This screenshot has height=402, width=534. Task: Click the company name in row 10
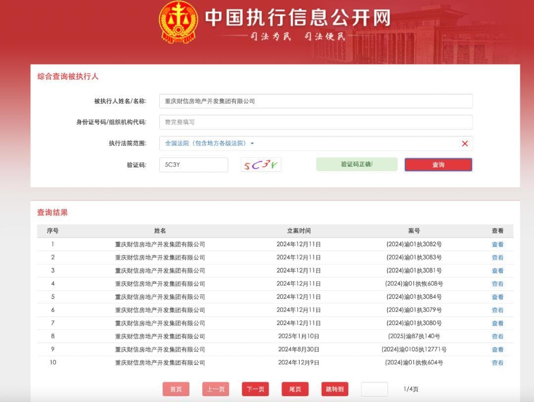(160, 362)
